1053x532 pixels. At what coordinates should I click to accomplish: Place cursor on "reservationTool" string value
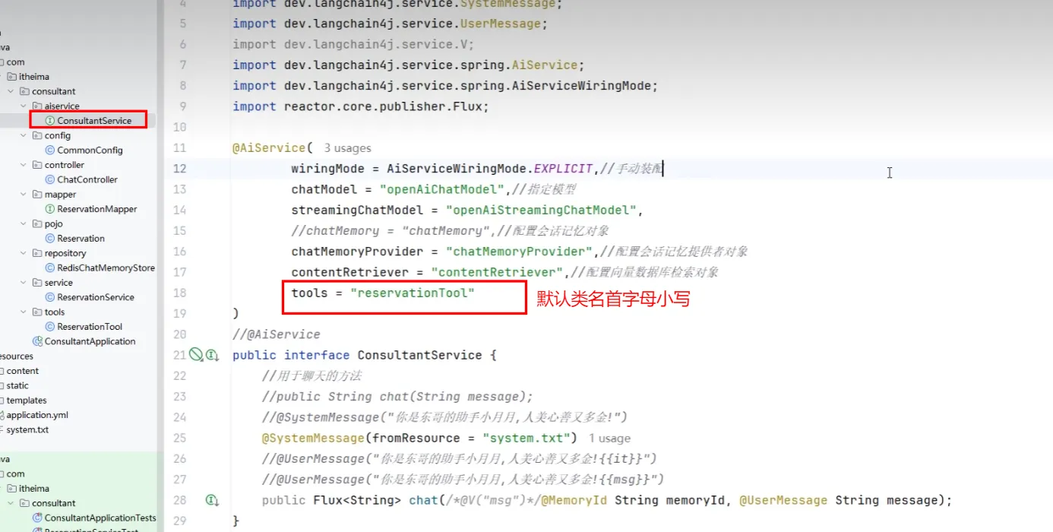coord(413,293)
